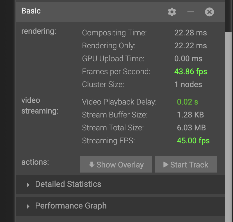Screen dimensions: 233x222
Task: Select the 43.86 fps Frames per Second value
Action: (x=191, y=71)
